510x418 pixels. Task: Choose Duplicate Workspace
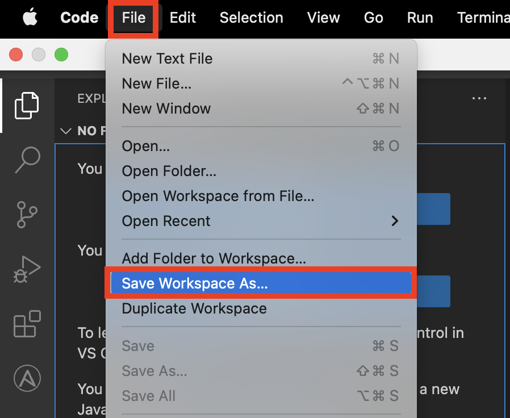coord(261,308)
